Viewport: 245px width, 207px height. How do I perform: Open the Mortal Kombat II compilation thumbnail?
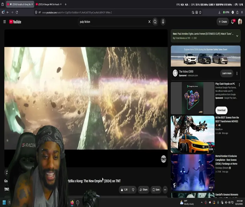(192, 172)
